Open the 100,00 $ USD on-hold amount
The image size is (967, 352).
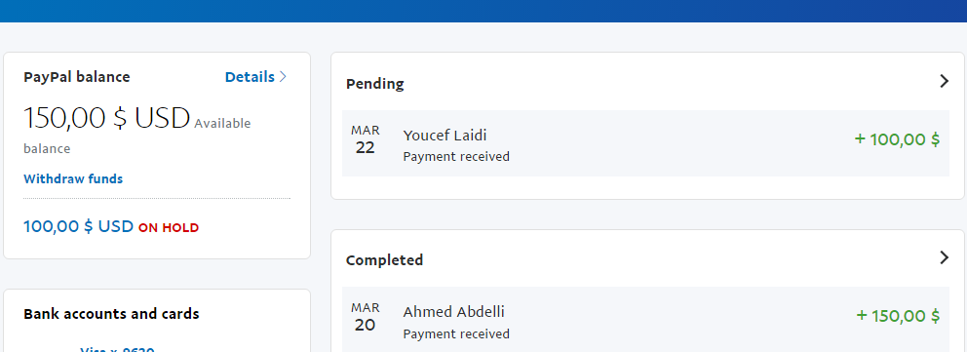[78, 226]
